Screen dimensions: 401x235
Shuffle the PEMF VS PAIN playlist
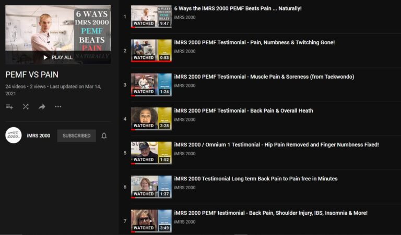coord(26,107)
